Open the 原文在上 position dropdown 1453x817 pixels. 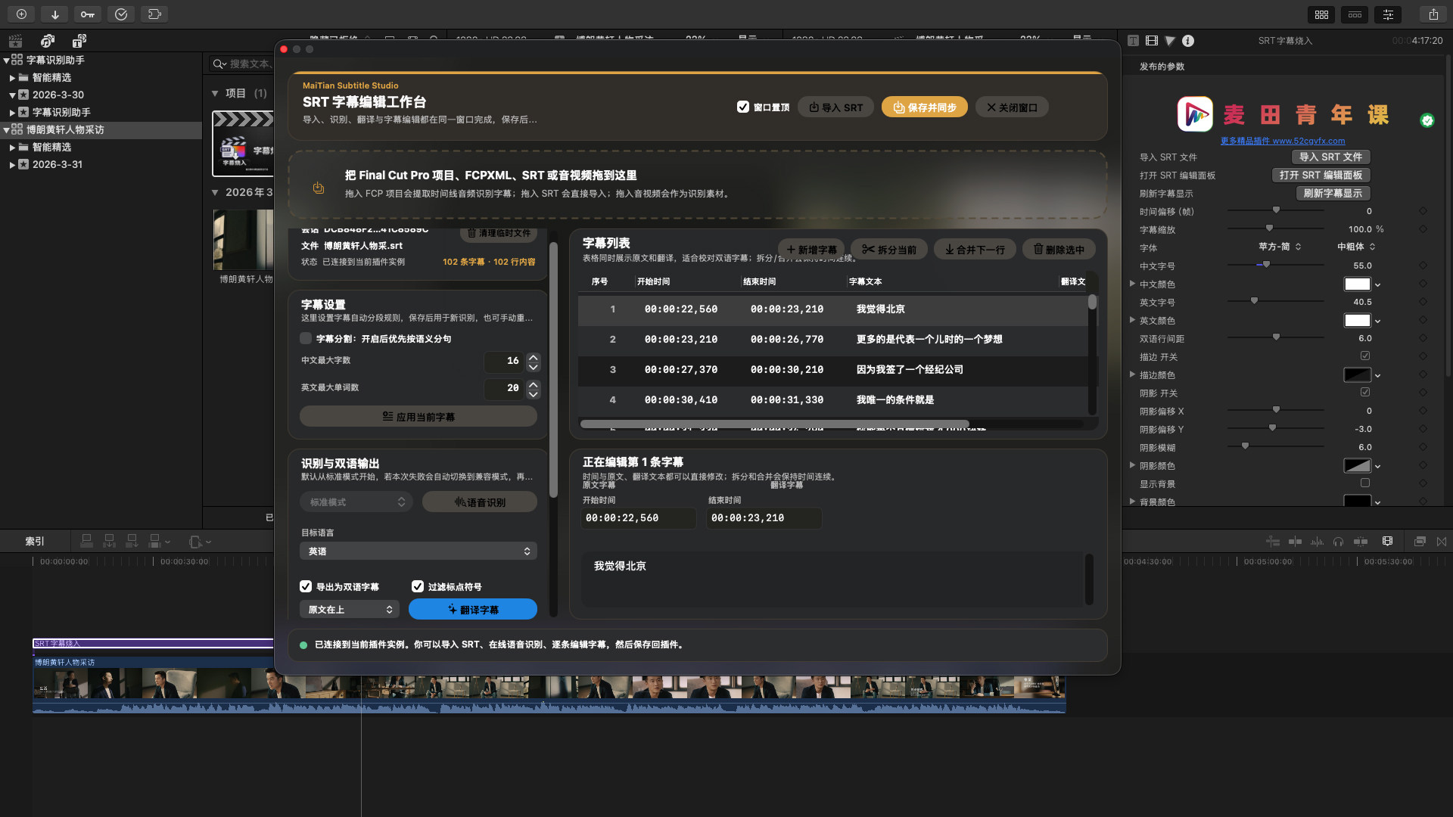(349, 610)
